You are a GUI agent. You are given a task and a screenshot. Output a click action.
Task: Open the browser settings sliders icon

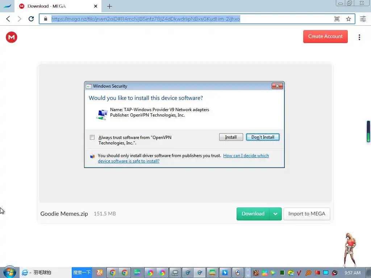[x=363, y=19]
